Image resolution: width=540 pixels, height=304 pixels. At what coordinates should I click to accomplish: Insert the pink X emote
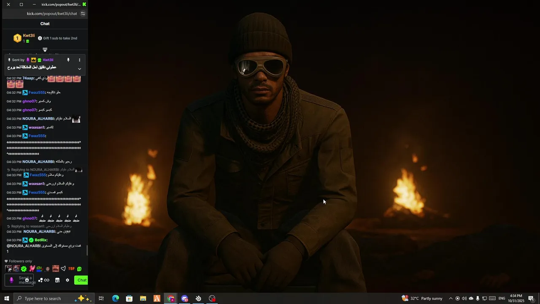32,269
